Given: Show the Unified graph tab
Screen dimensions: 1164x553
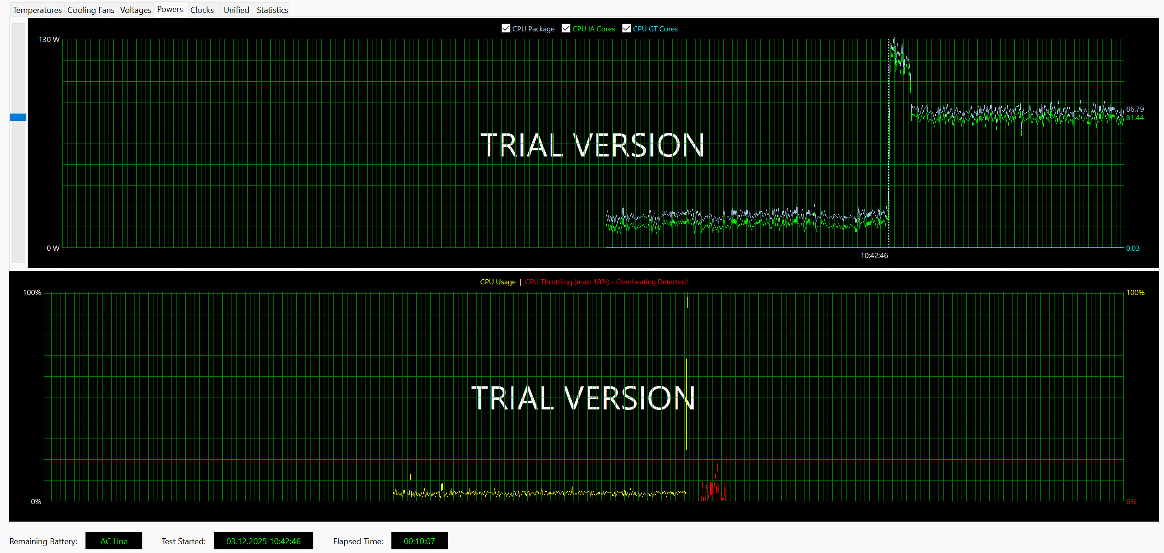Looking at the screenshot, I should pos(236,10).
